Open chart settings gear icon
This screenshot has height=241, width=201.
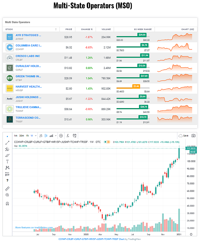pos(191,234)
